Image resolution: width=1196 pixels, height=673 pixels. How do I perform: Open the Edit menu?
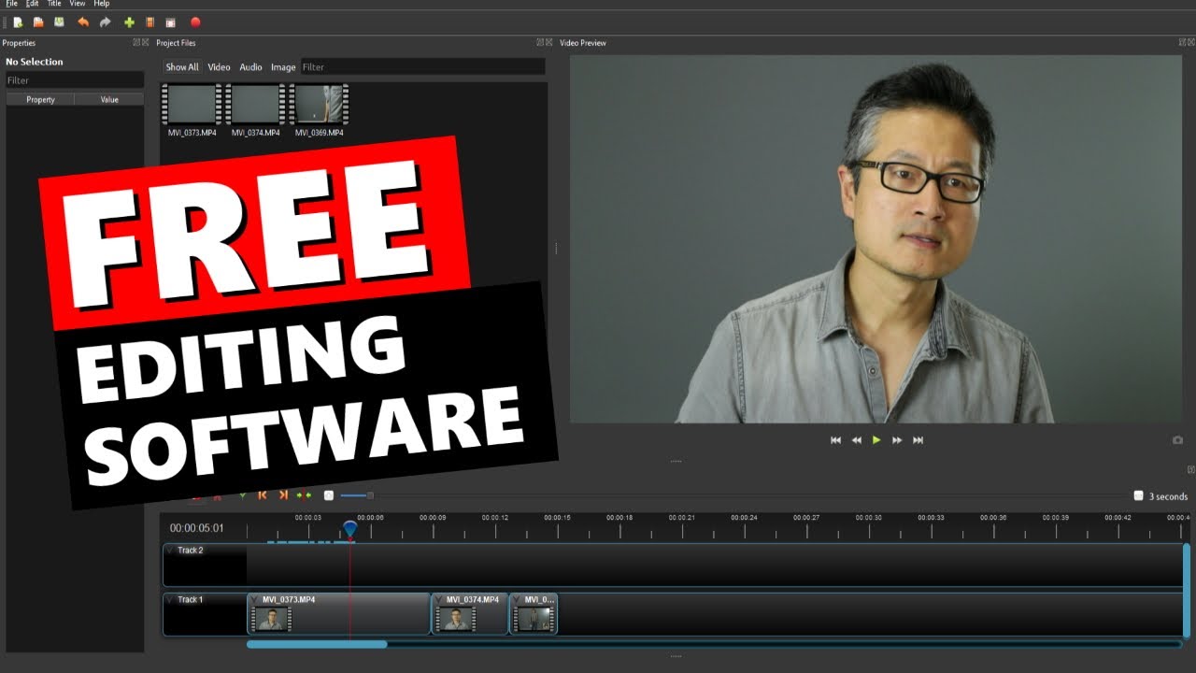[x=33, y=4]
